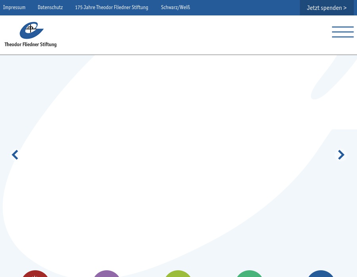
Task: Click the arrow in Jetzt spenden
Action: (344, 8)
